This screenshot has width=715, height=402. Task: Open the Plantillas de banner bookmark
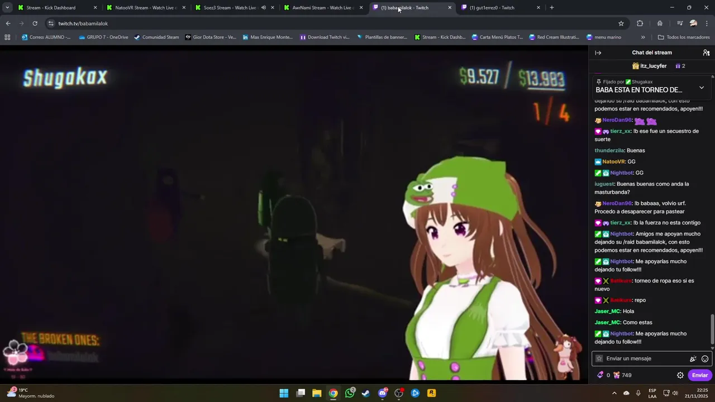[x=382, y=37]
